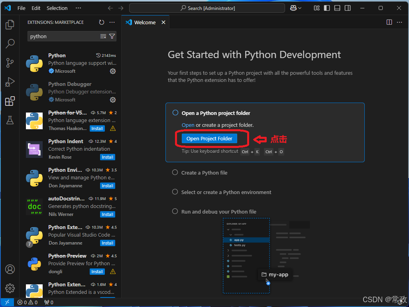Viewport: 409px width, 307px height.
Task: Open gear settings for Python Debugger extension
Action: [x=113, y=100]
